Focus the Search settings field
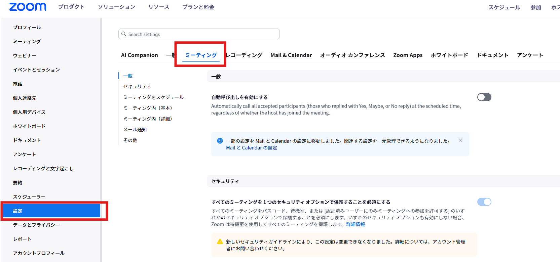This screenshot has height=262, width=560. [199, 34]
